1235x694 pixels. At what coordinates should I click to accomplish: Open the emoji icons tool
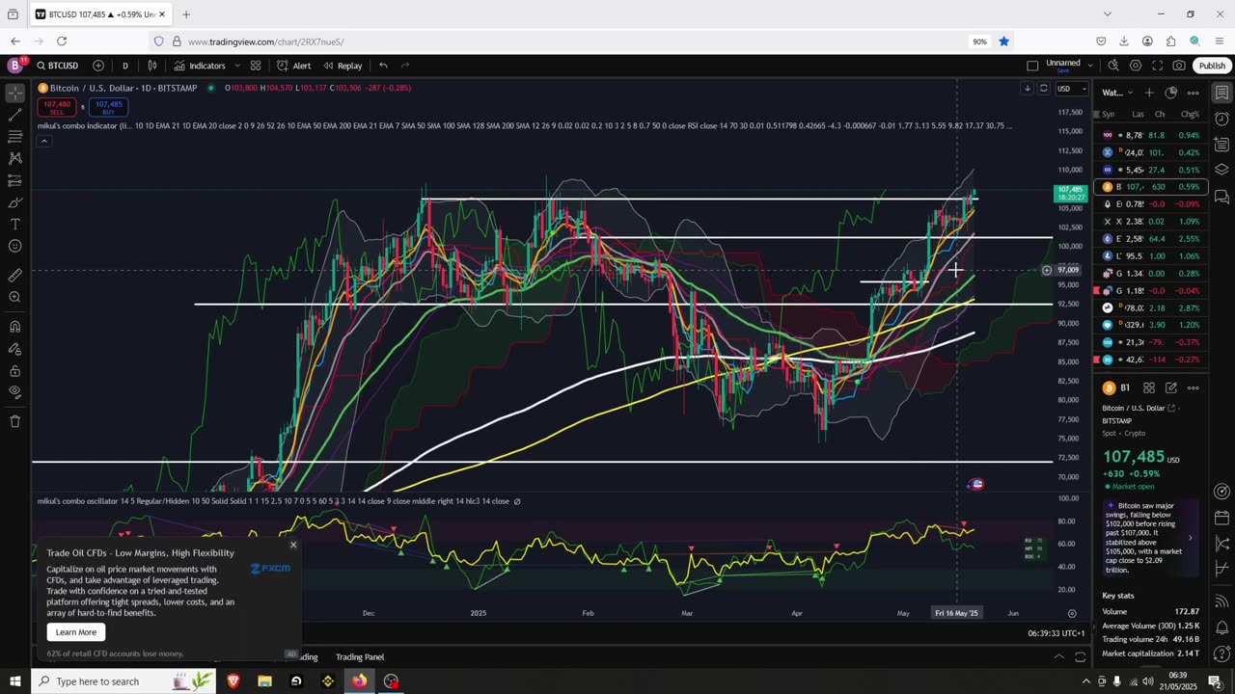click(14, 246)
